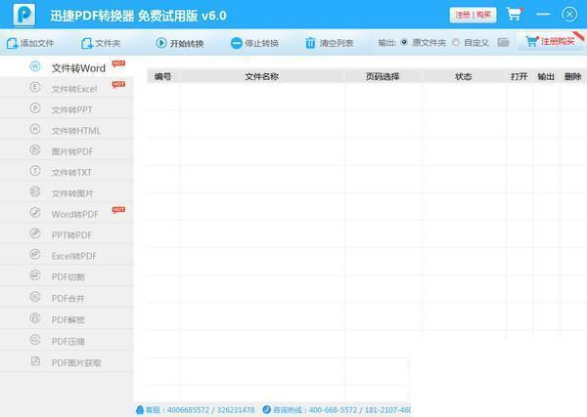
Task: Switch to 文件转PPT conversion
Action: [x=67, y=108]
